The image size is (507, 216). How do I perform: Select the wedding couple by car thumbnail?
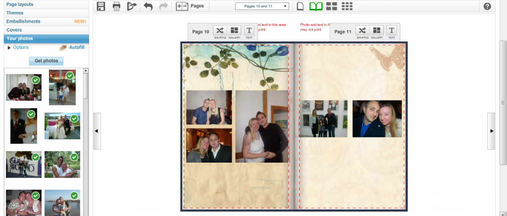coord(62,126)
